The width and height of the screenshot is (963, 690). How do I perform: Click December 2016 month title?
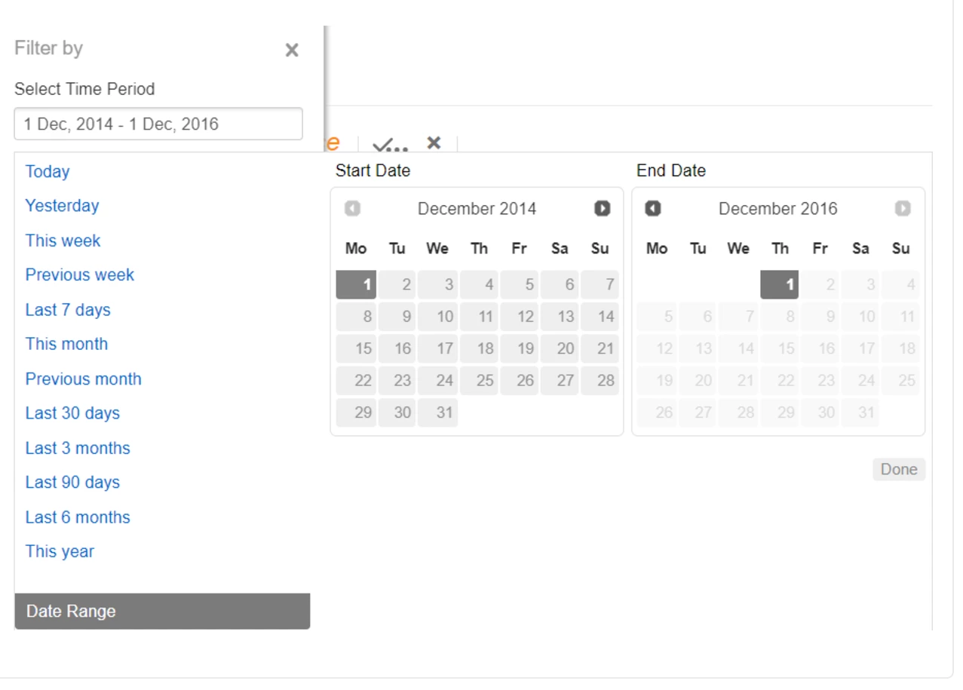pyautogui.click(x=777, y=209)
